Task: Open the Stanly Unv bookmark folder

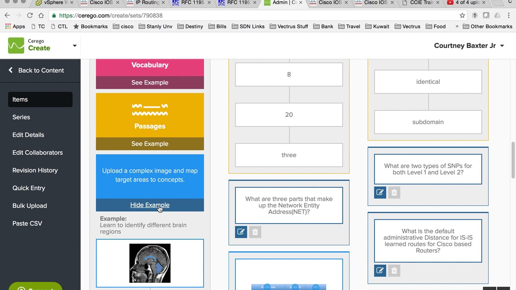Action: point(155,26)
